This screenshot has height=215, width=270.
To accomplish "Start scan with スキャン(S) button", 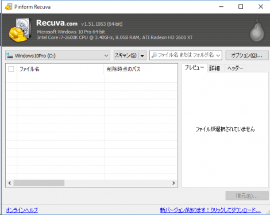I will pos(126,56).
